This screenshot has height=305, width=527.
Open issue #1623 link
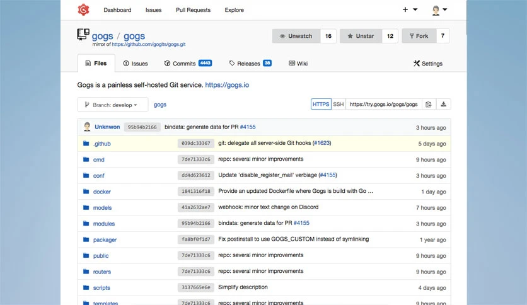click(322, 143)
